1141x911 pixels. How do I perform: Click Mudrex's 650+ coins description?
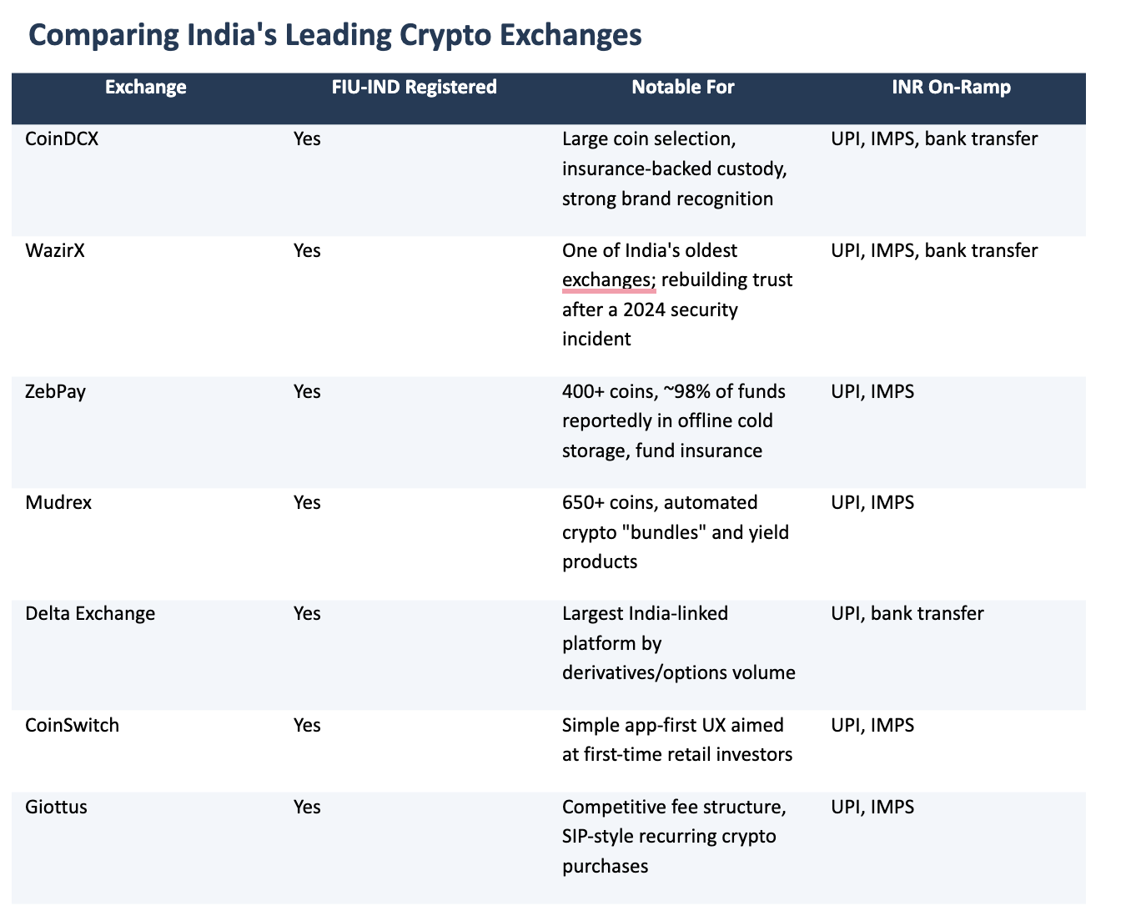pyautogui.click(x=676, y=532)
